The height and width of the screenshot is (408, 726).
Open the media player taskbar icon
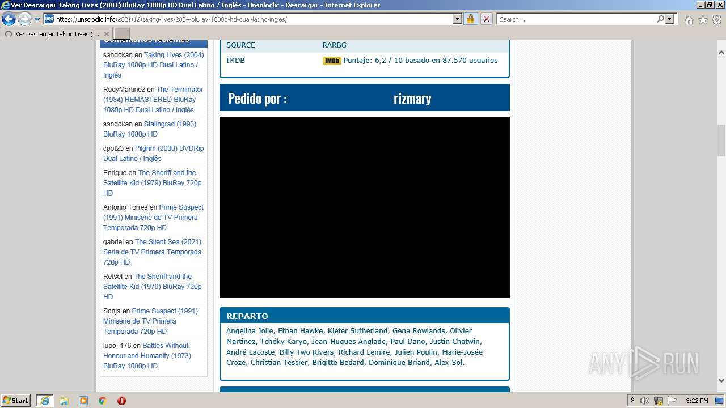coord(83,401)
